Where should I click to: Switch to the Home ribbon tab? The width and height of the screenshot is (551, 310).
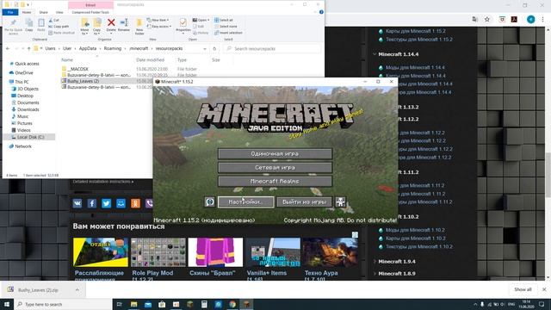pos(27,12)
